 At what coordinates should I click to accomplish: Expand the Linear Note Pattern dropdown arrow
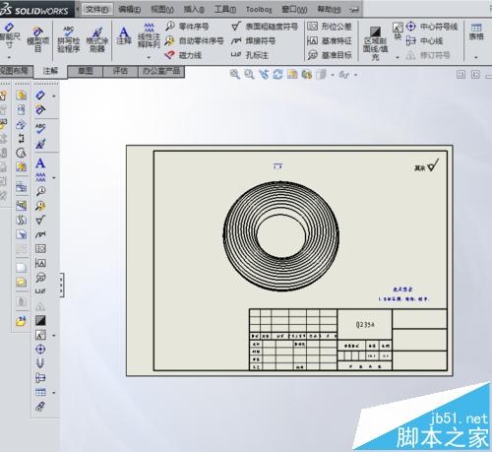click(x=149, y=57)
